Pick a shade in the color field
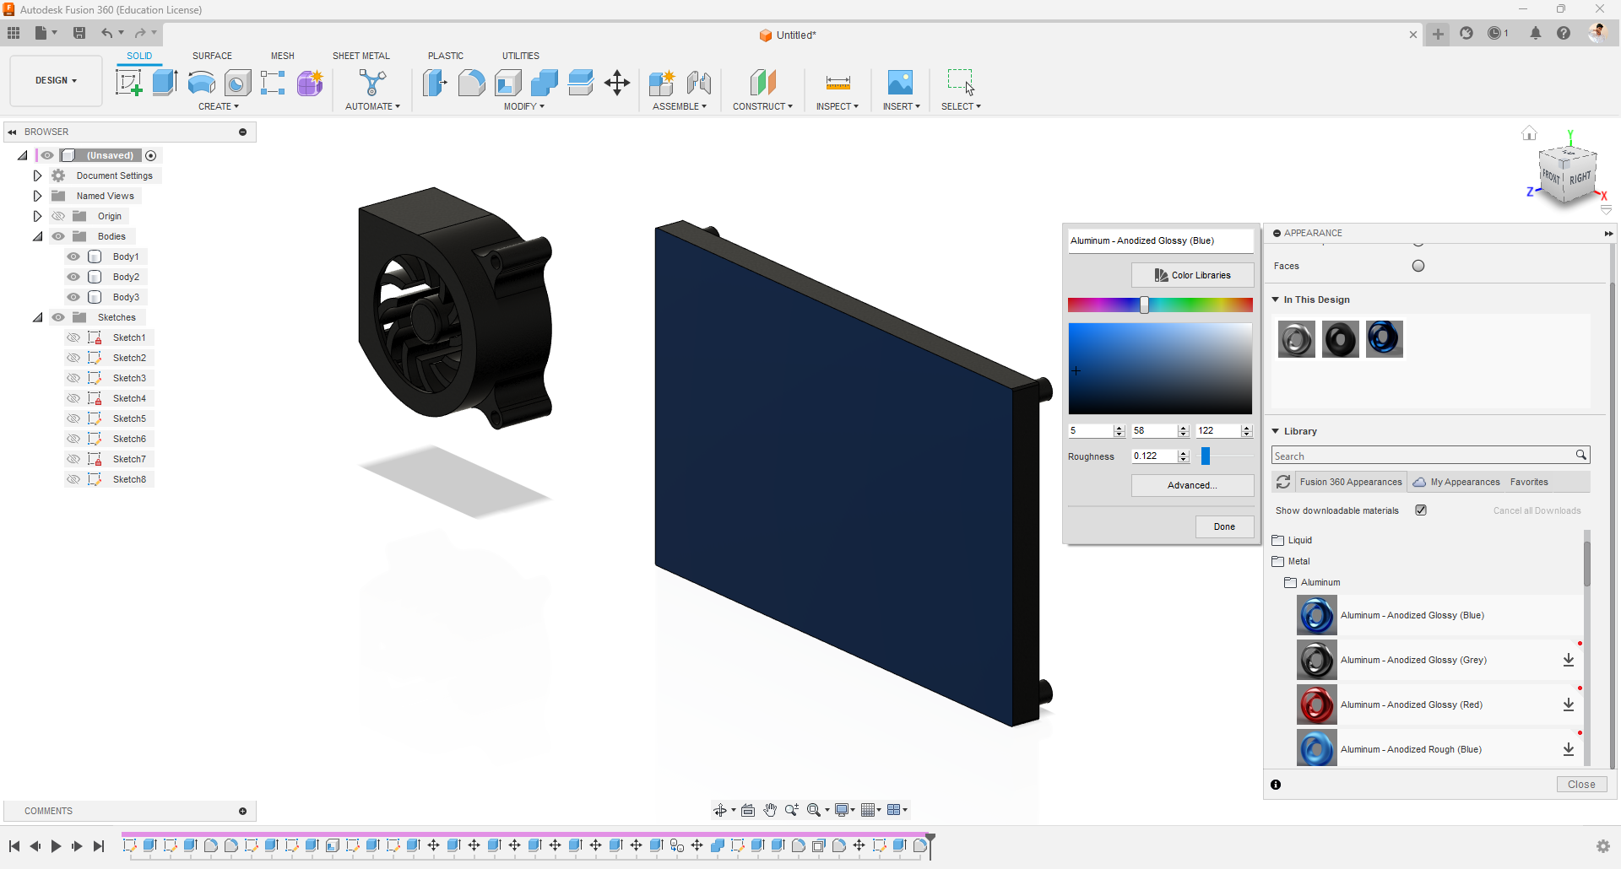 1160,369
